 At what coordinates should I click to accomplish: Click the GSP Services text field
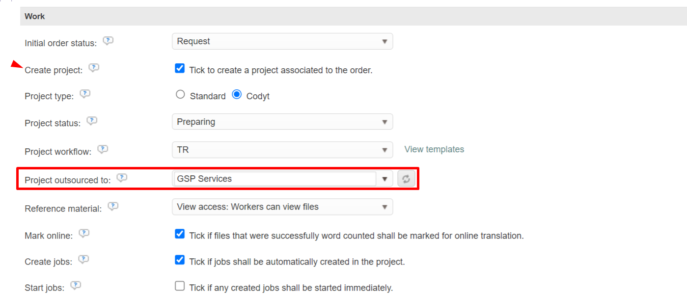click(x=275, y=179)
